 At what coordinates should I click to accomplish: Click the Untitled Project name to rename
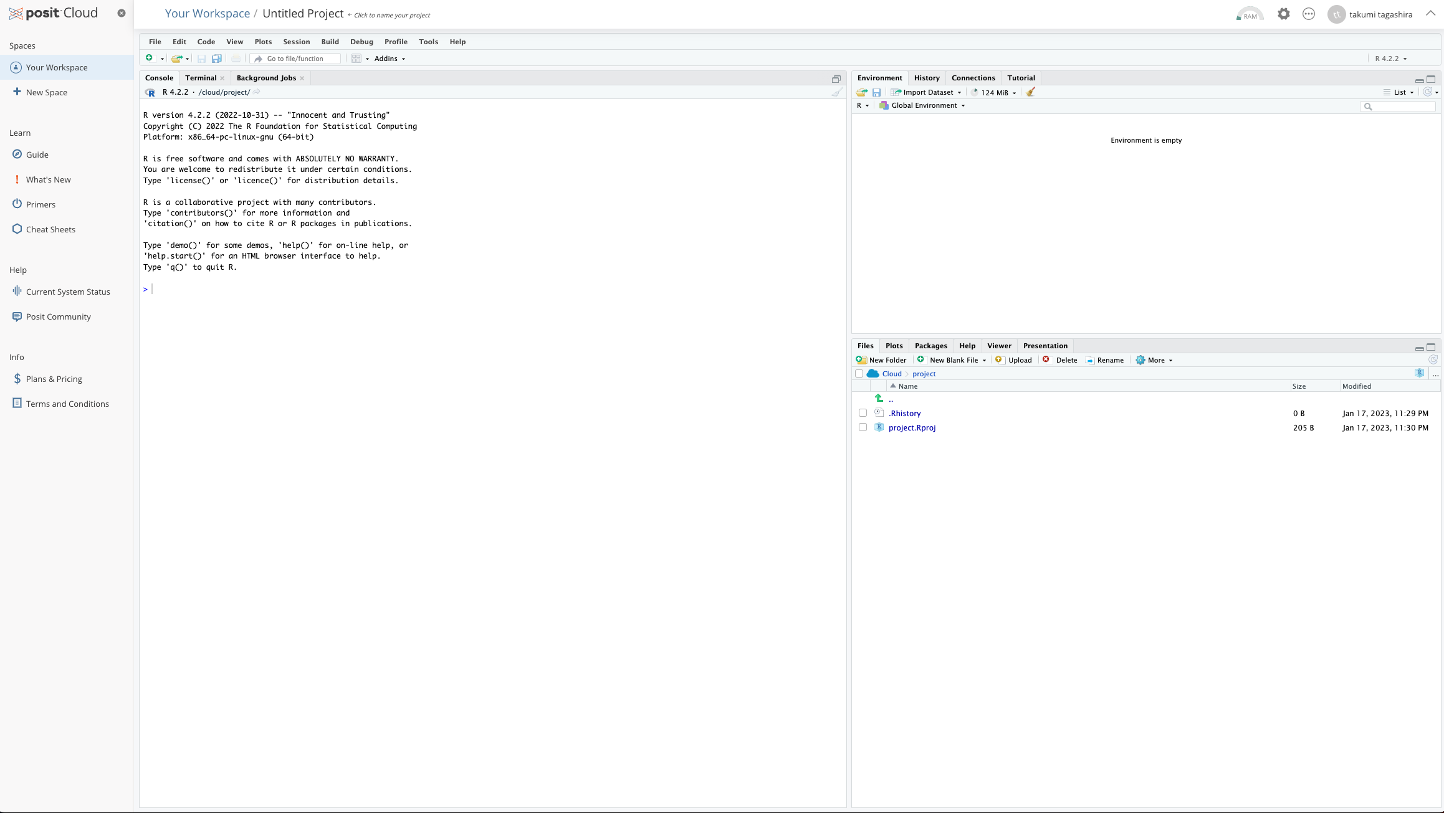(x=303, y=14)
